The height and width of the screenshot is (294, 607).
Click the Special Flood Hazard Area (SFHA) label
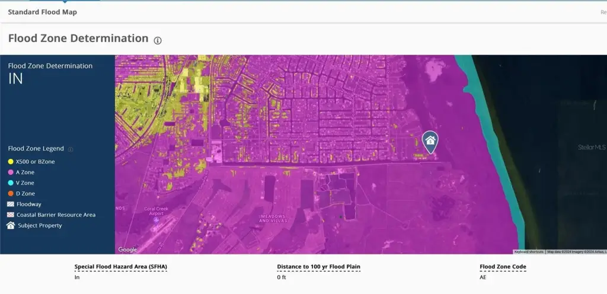120,267
